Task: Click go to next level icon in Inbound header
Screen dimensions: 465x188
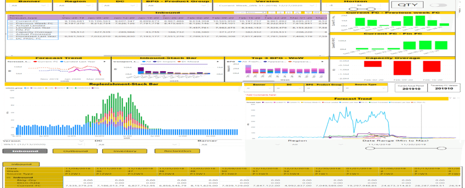Action: click(x=288, y=12)
